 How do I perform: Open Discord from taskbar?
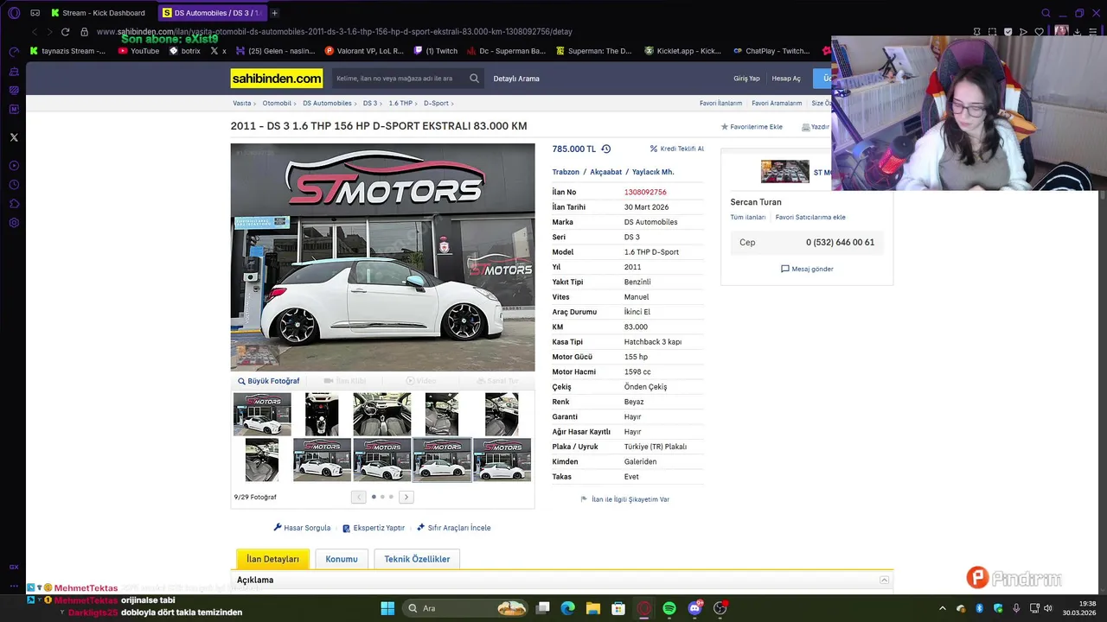coord(695,608)
